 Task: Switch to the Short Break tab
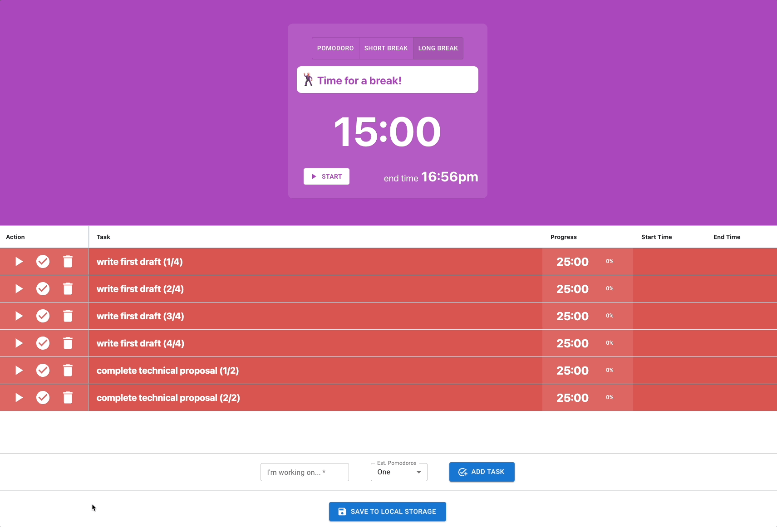point(386,48)
